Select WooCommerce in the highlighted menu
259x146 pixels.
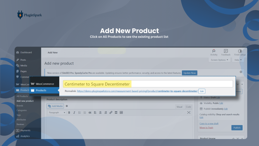tap(44, 84)
